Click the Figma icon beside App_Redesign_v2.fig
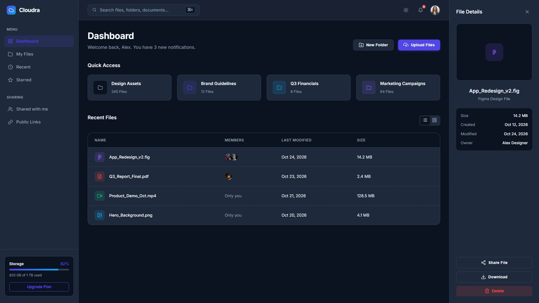This screenshot has width=539, height=303. (x=100, y=157)
